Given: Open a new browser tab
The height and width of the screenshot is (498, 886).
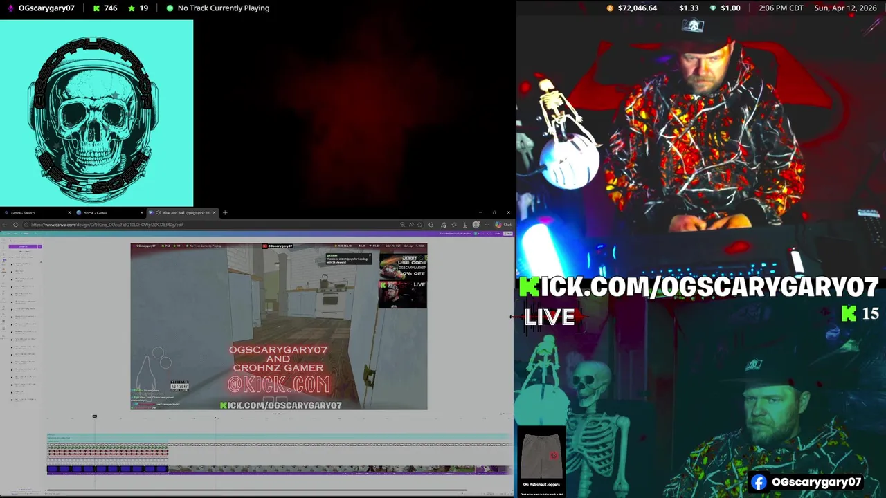Looking at the screenshot, I should (225, 212).
